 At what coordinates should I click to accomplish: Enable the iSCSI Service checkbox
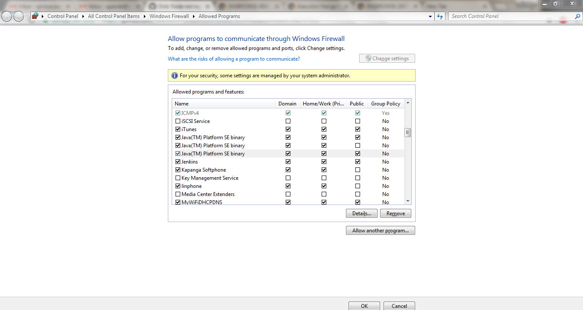178,121
